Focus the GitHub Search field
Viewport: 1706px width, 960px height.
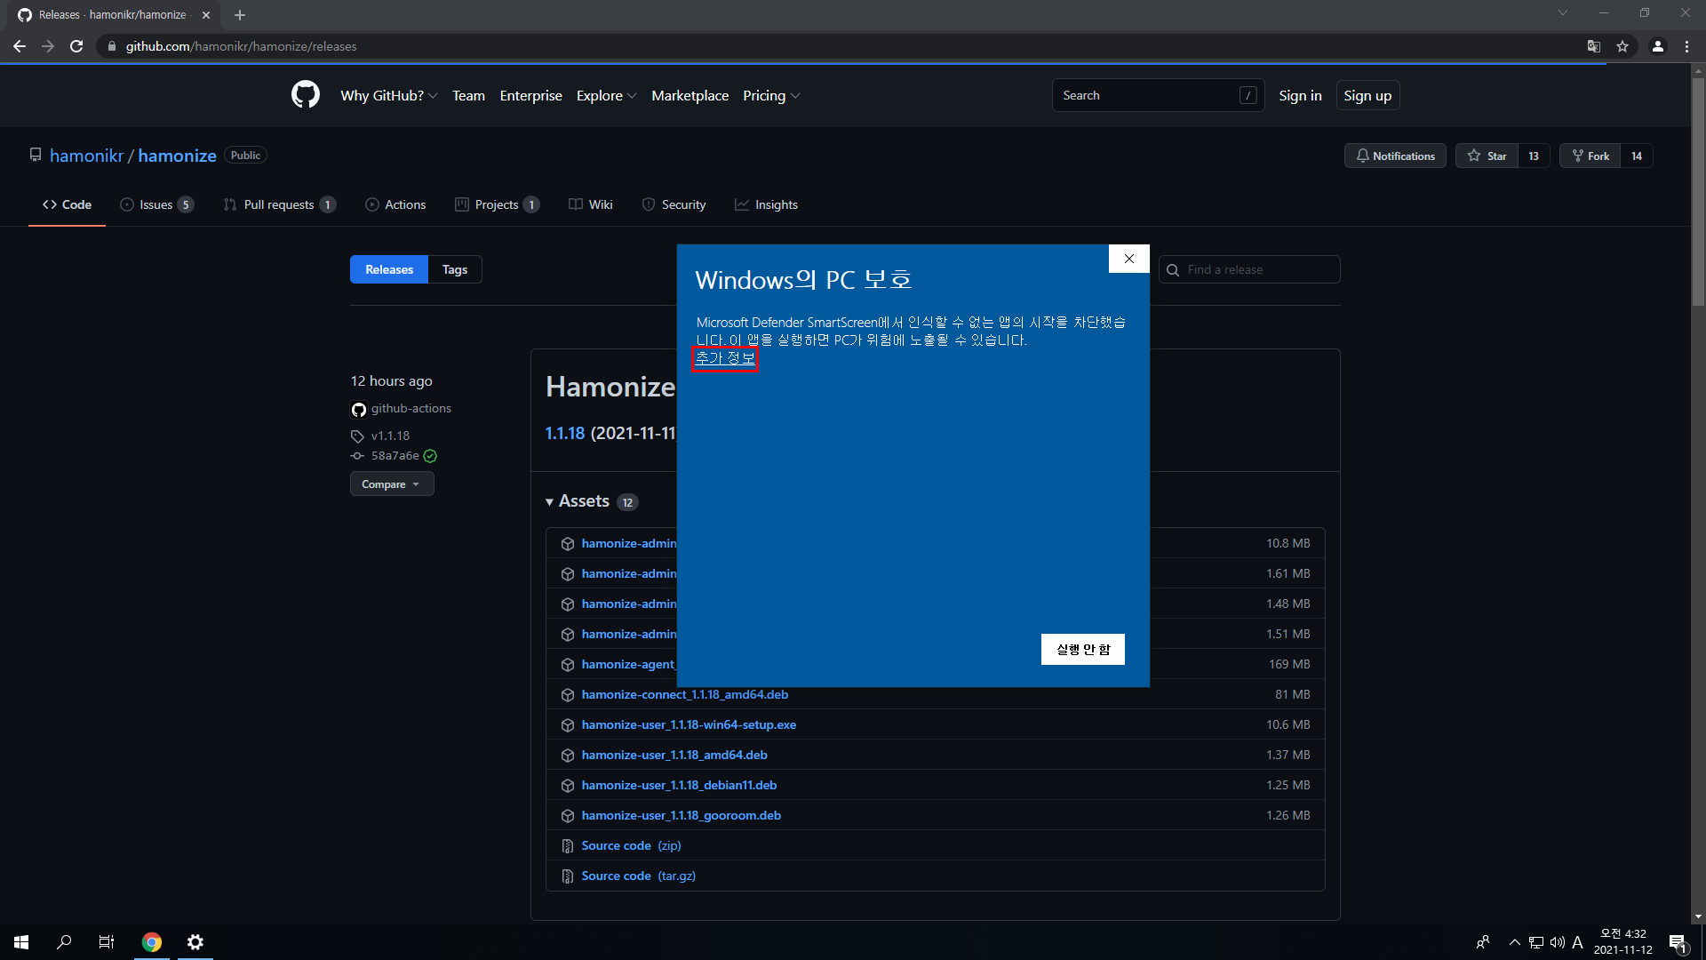pyautogui.click(x=1158, y=95)
